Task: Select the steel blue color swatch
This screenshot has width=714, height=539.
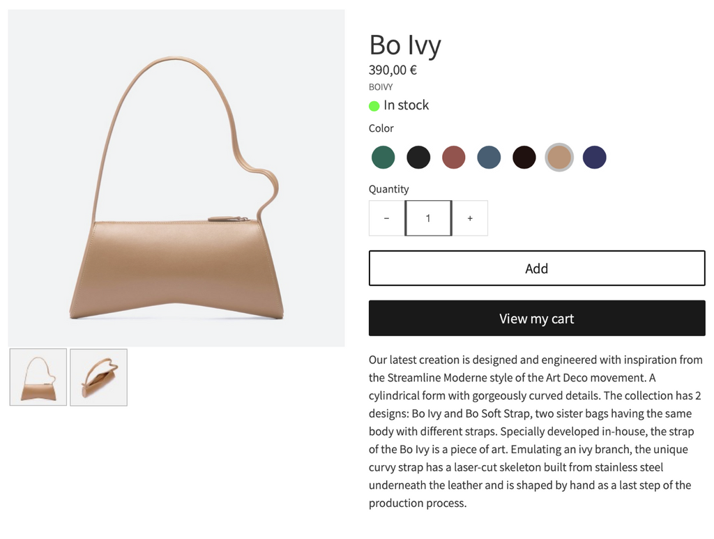Action: [489, 157]
